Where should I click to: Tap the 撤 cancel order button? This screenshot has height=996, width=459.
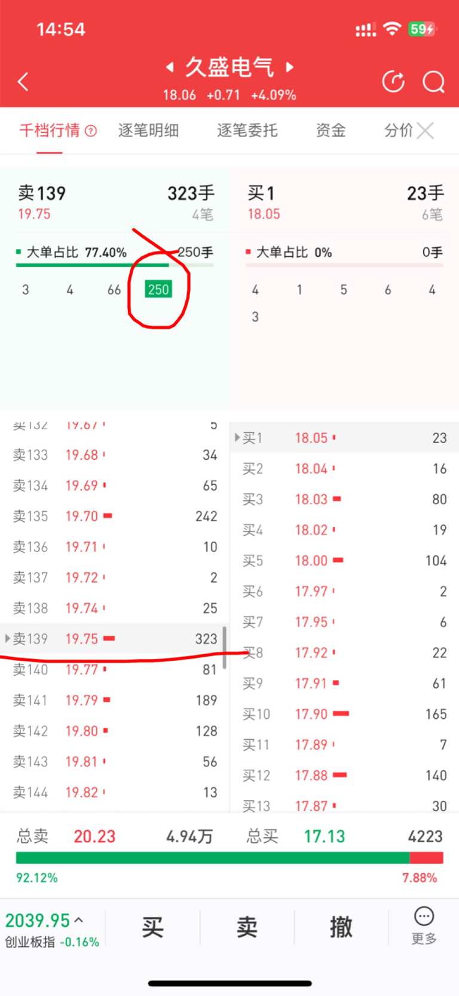point(341,927)
